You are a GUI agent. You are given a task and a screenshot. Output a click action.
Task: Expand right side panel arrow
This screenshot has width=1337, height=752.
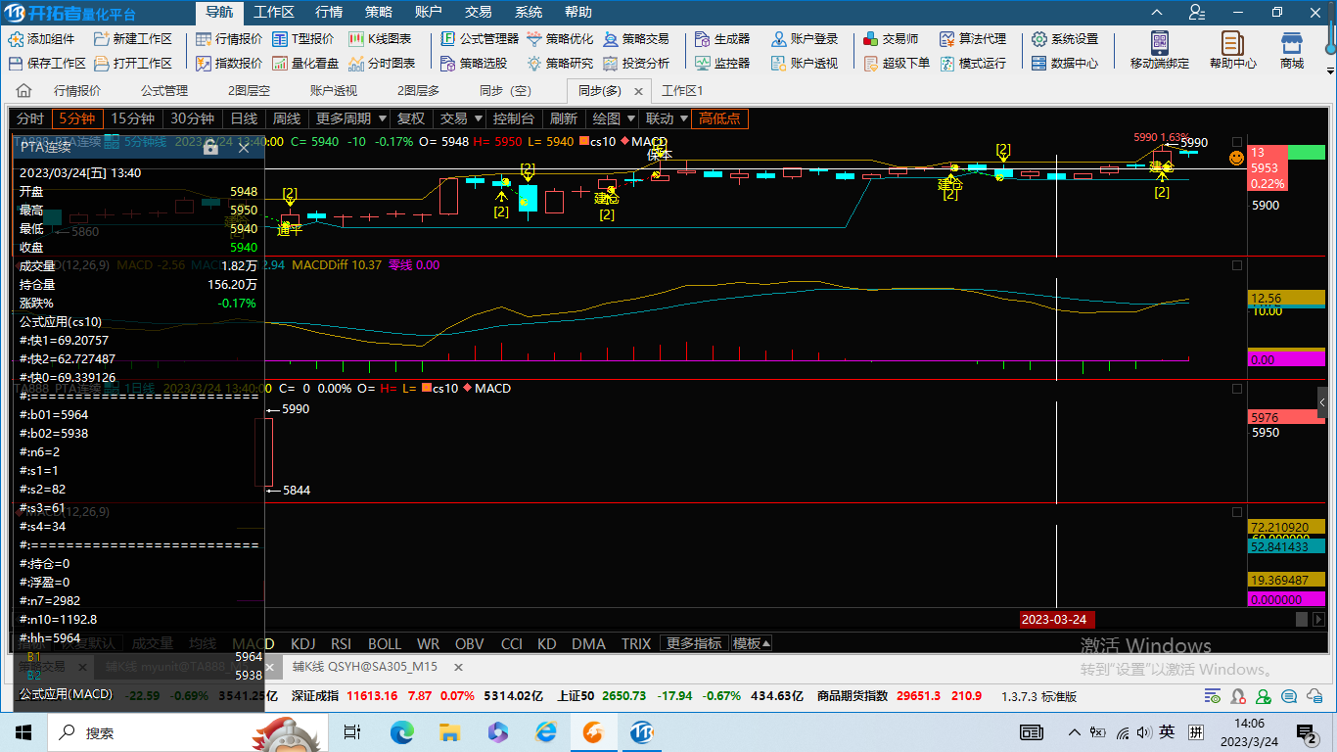click(1322, 402)
